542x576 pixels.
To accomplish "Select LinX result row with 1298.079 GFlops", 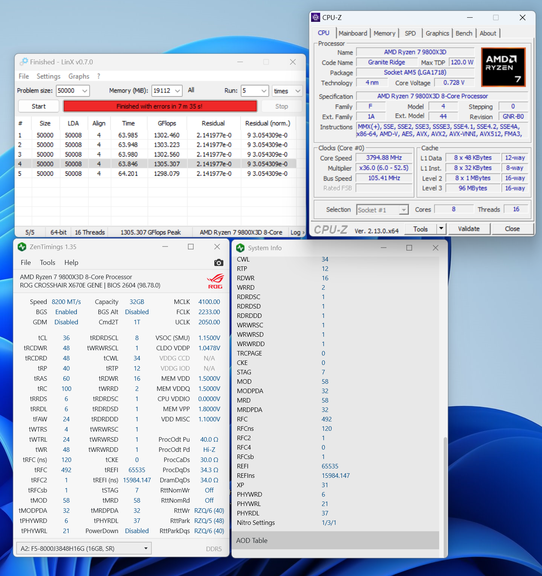I will pyautogui.click(x=156, y=174).
